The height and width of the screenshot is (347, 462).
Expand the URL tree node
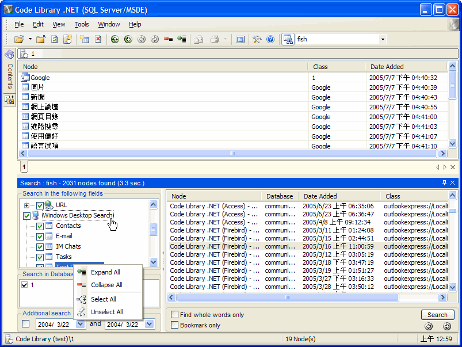(27, 205)
